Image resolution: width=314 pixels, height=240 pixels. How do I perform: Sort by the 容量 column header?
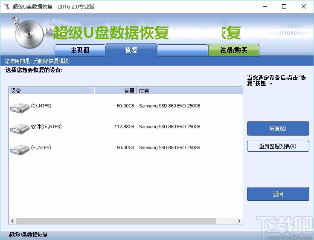click(x=116, y=91)
